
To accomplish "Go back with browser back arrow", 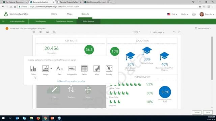I will (3, 7).
